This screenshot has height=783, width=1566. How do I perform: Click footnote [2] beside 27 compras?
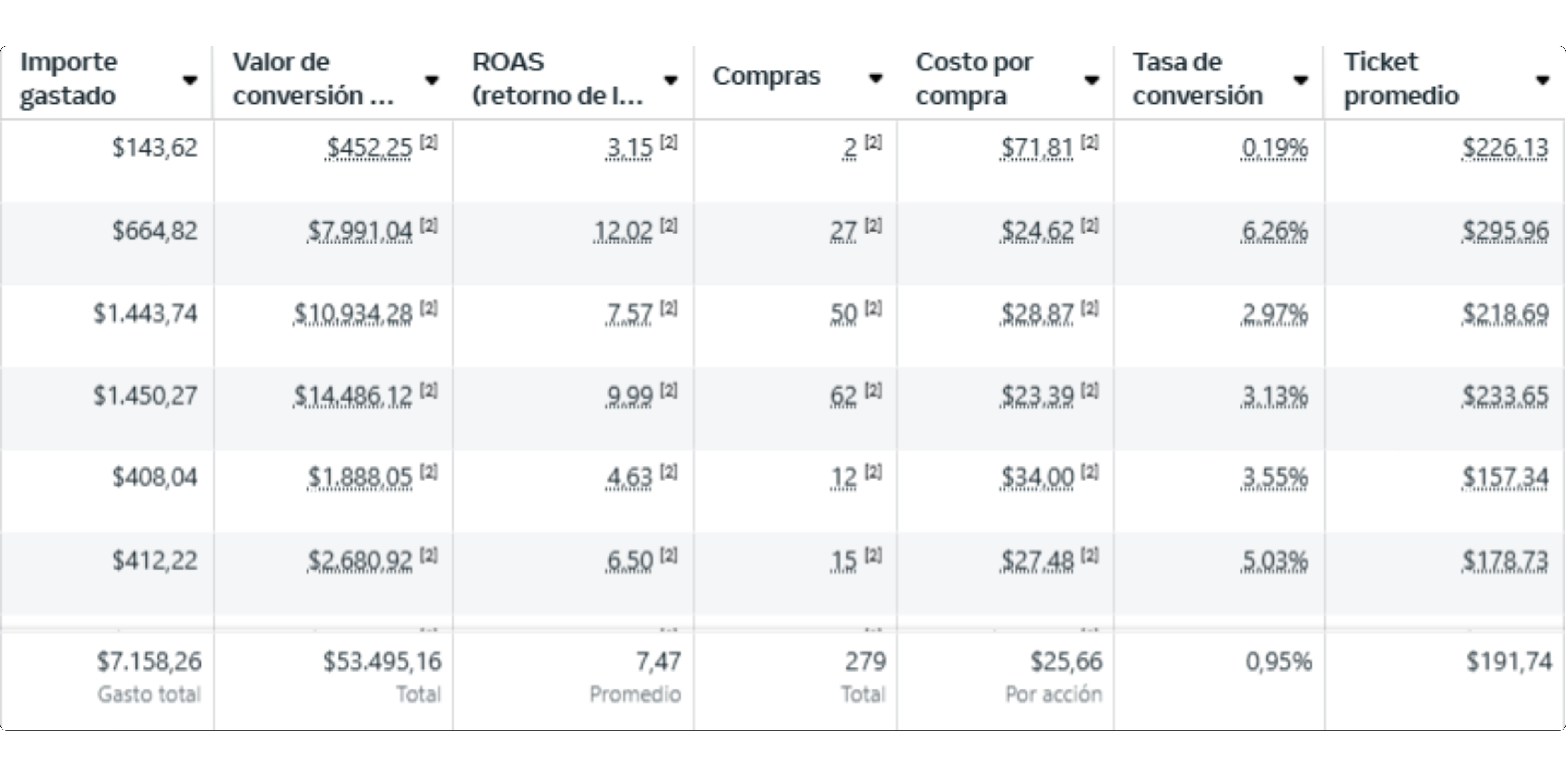[873, 226]
